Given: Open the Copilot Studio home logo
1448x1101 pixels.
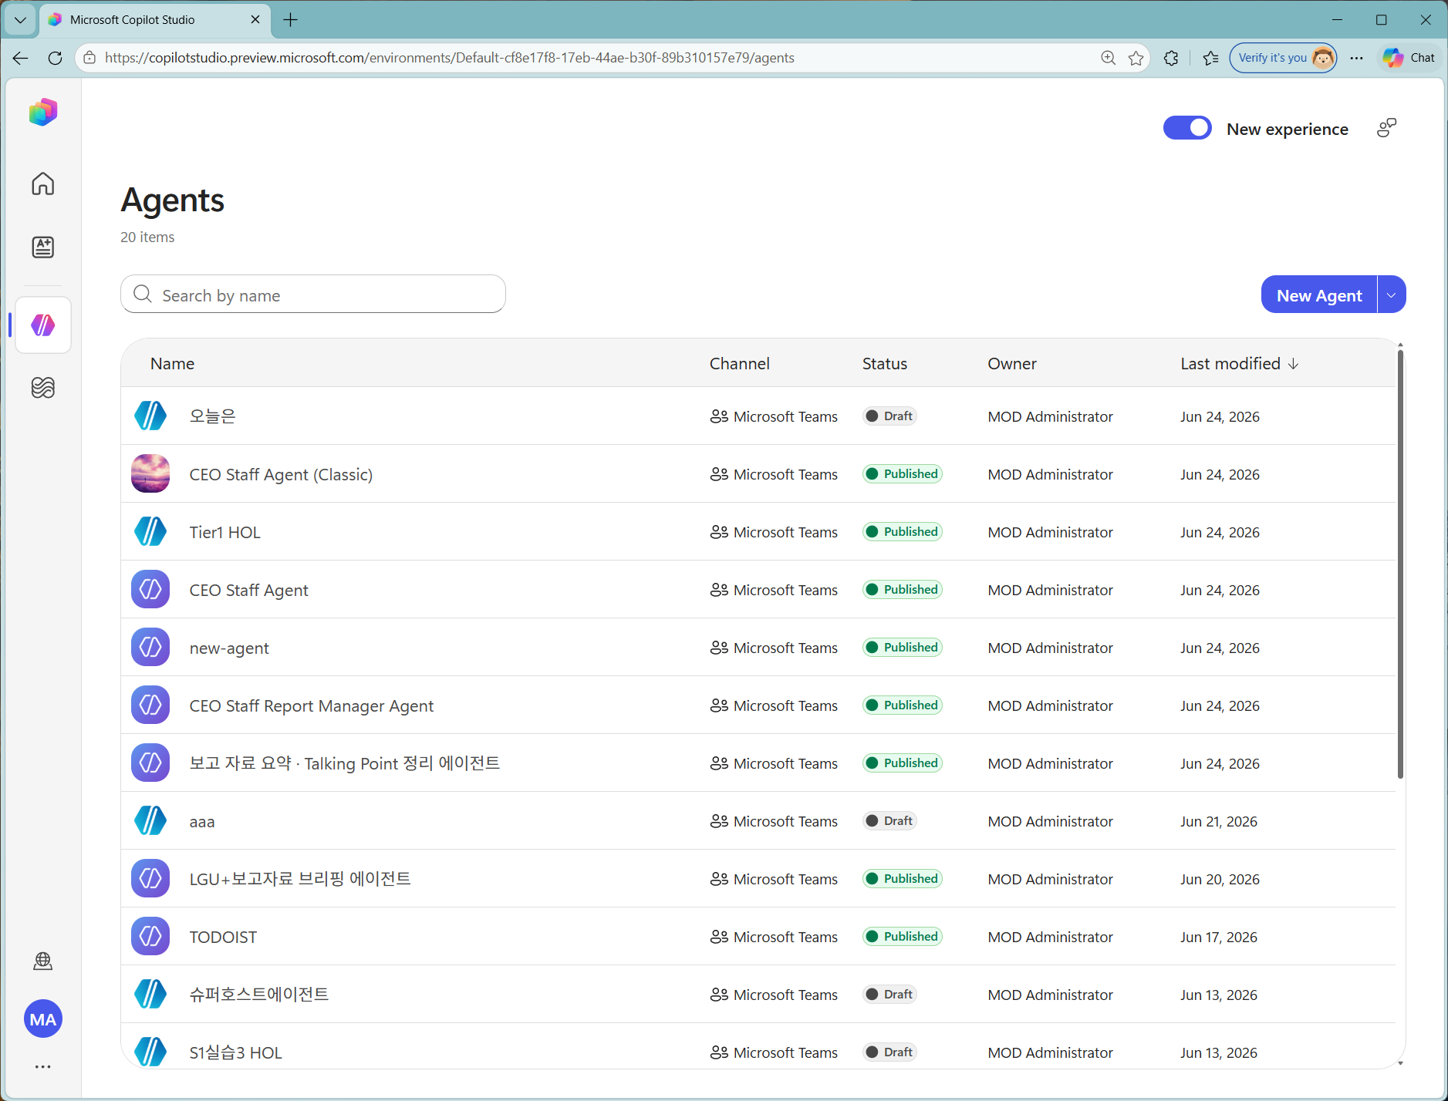Looking at the screenshot, I should 43,113.
